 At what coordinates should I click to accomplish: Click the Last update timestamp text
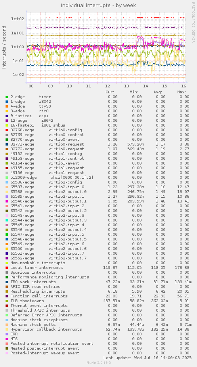(147, 358)
